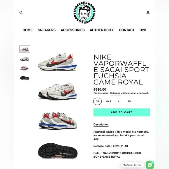
Task: Open the HOME menu item
Action: [28, 30]
